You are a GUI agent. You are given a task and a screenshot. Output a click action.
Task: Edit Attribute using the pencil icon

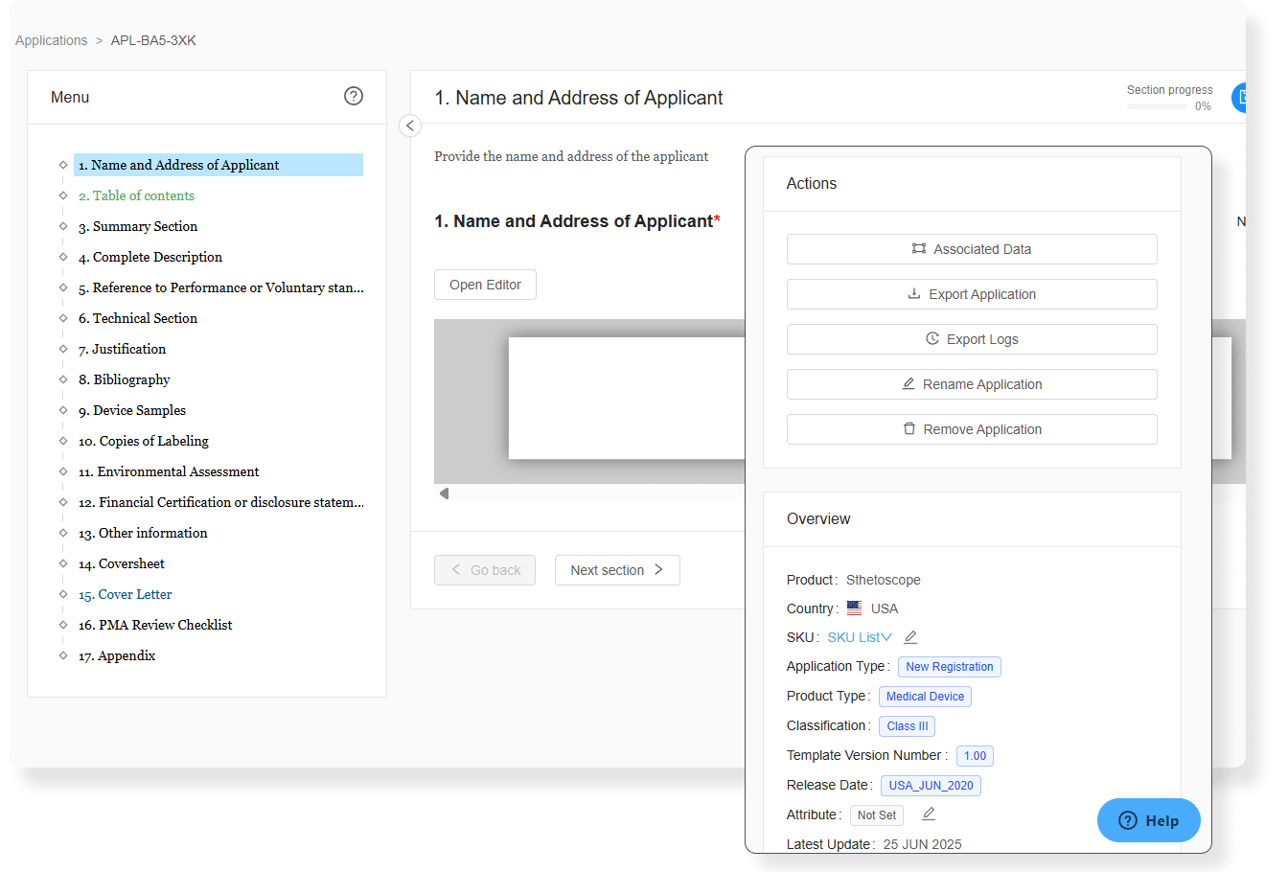[928, 815]
